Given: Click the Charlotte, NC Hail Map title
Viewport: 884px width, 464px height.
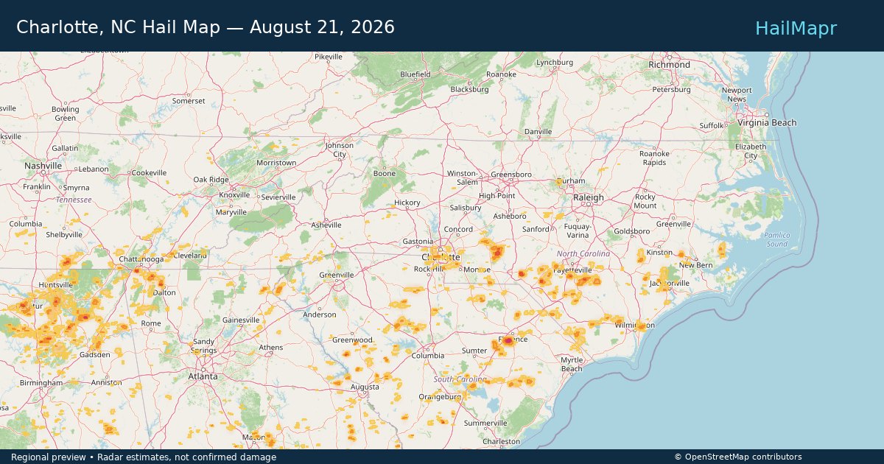Looking at the screenshot, I should 206,27.
